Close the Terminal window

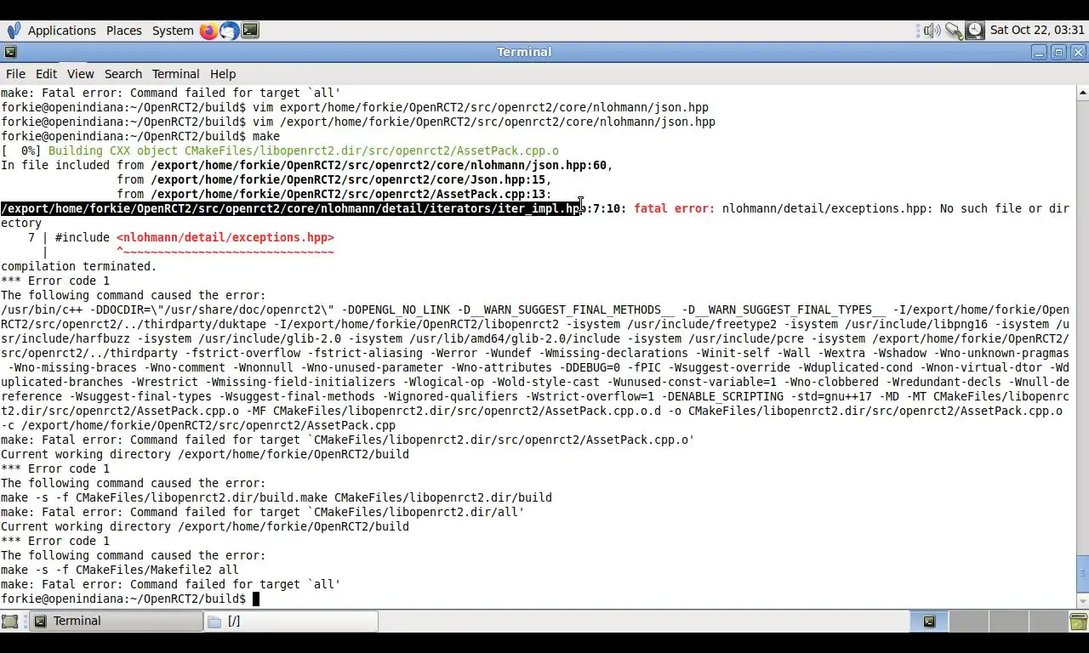(1079, 52)
